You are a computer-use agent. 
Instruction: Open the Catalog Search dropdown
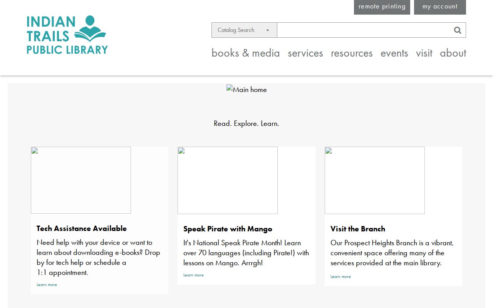(x=244, y=30)
